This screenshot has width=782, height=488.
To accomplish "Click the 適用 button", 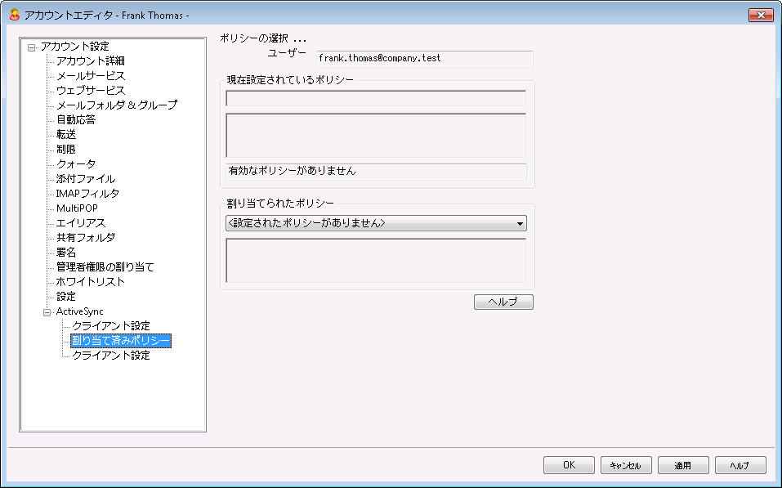I will (x=683, y=465).
